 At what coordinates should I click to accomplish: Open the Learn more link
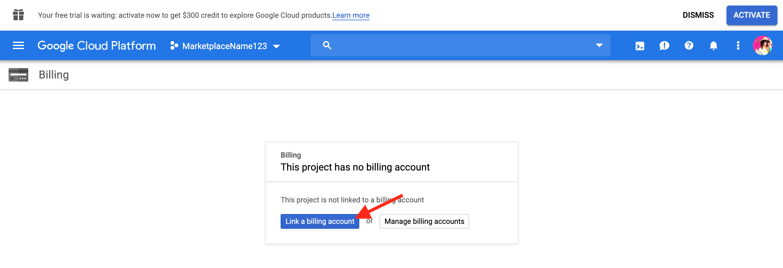tap(351, 15)
